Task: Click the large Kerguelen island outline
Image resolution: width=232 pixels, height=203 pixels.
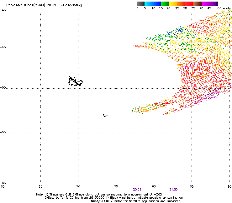Action: coord(75,82)
